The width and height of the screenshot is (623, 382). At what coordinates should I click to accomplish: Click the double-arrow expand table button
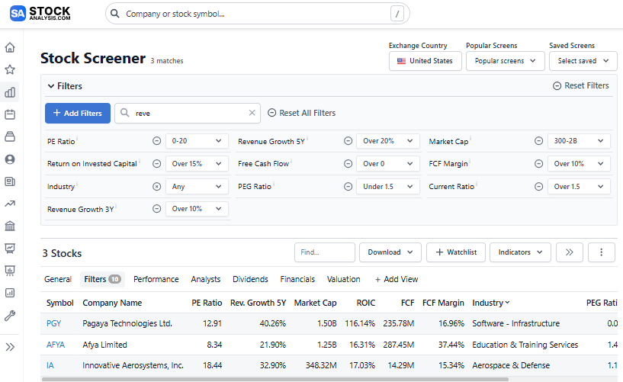click(x=570, y=252)
